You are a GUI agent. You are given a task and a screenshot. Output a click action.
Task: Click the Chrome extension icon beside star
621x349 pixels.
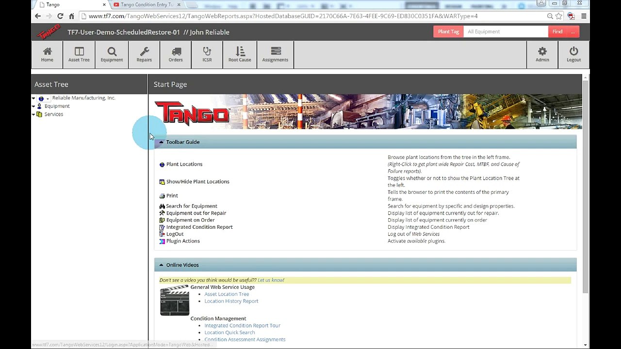point(571,16)
